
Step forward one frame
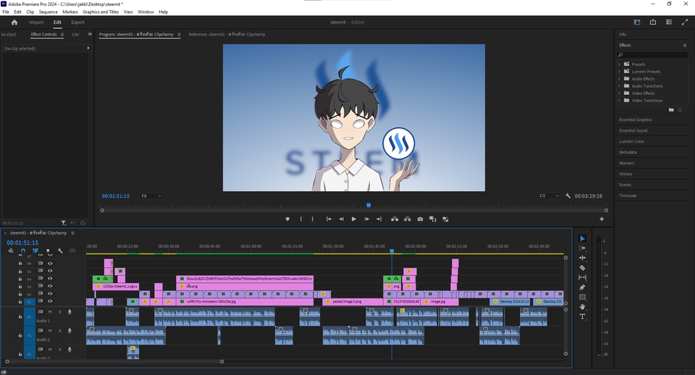[366, 219]
